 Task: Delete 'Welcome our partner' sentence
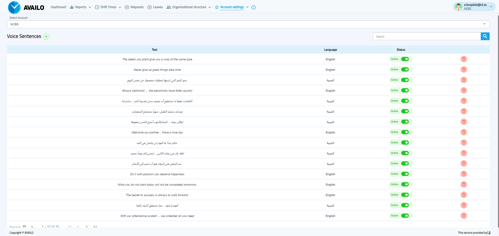pos(464,132)
